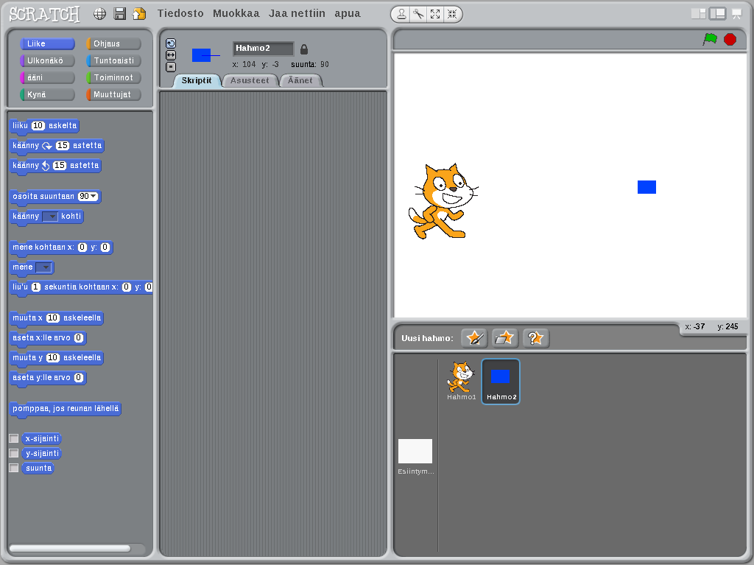Select the Liike block category

47,43
